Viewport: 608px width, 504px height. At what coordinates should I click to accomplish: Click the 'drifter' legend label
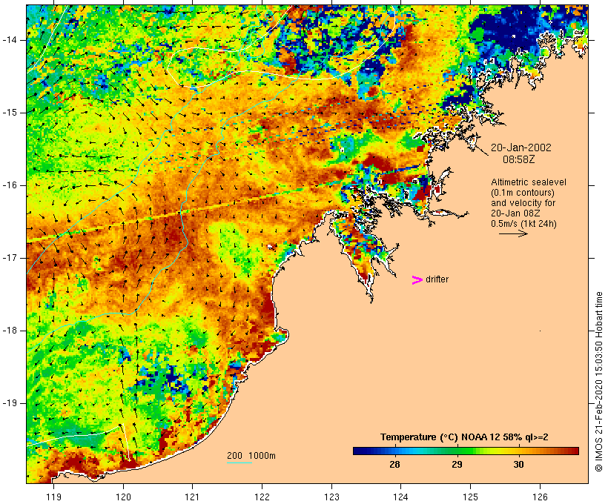[x=437, y=279]
